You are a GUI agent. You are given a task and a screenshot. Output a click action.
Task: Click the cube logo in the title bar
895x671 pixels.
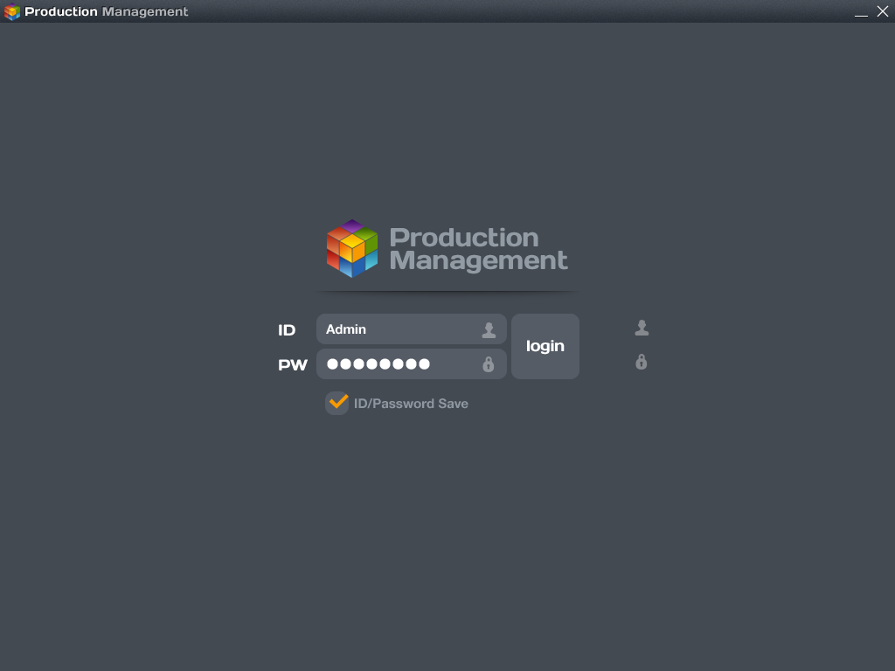click(x=13, y=11)
